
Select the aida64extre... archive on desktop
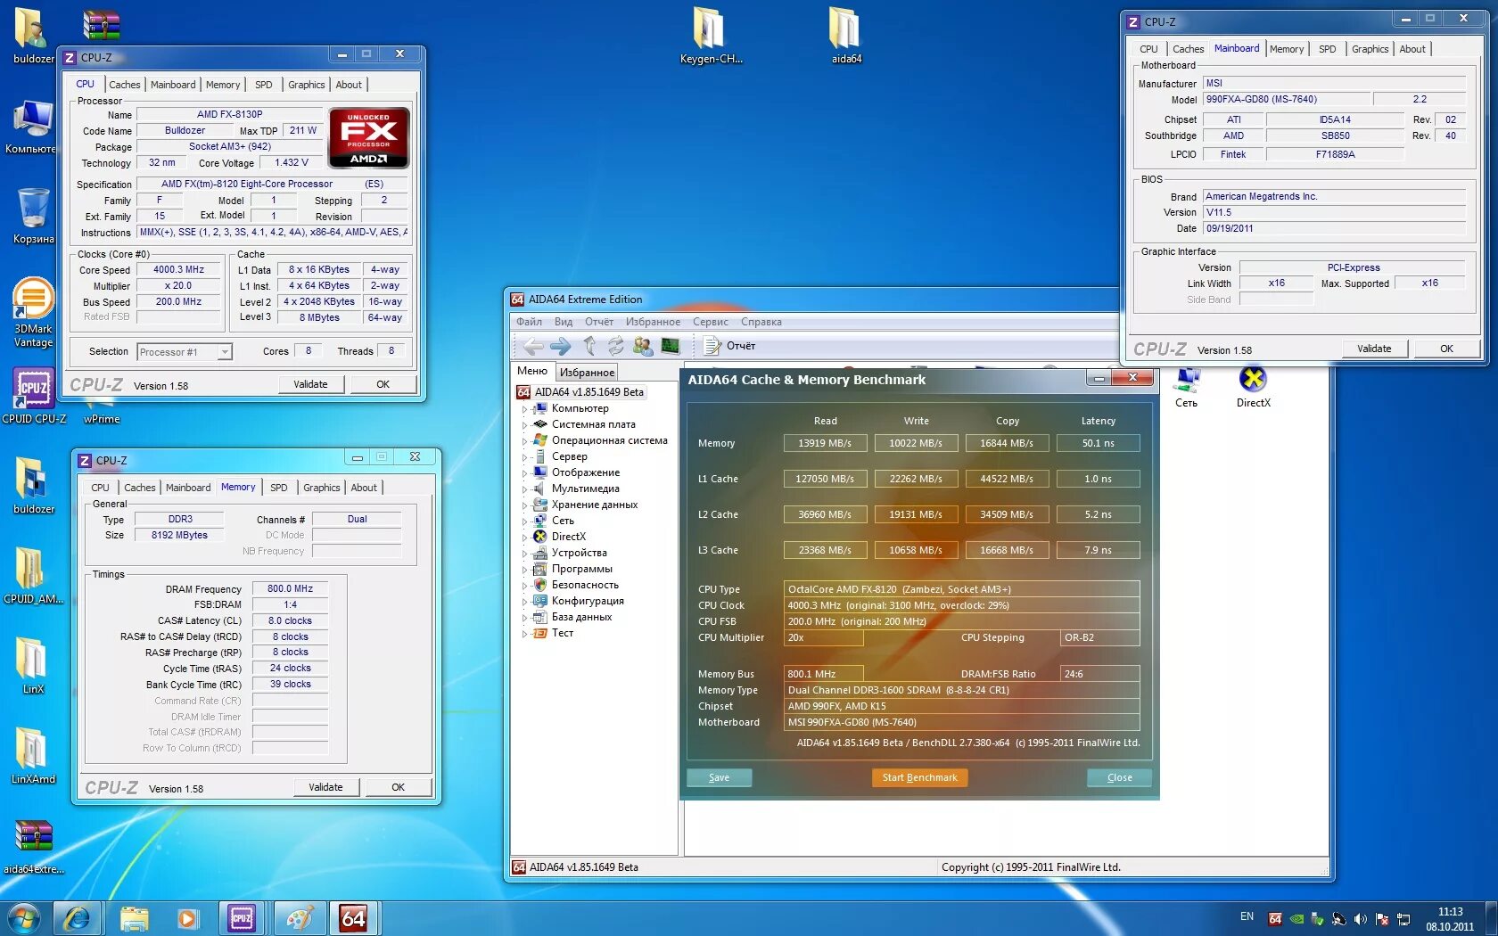coord(34,847)
